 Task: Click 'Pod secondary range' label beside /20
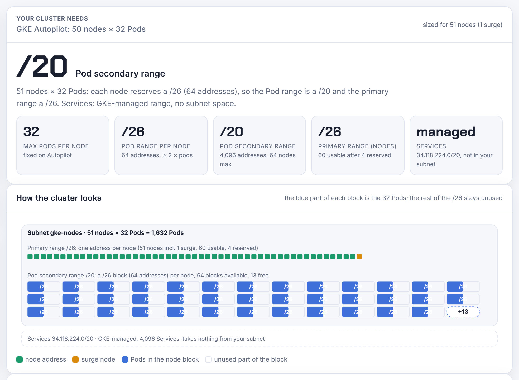pos(120,74)
